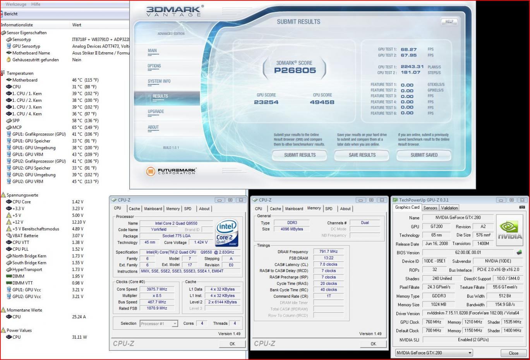This screenshot has width=530, height=360.
Task: Click the Close button in GPU-Z
Action: click(513, 353)
